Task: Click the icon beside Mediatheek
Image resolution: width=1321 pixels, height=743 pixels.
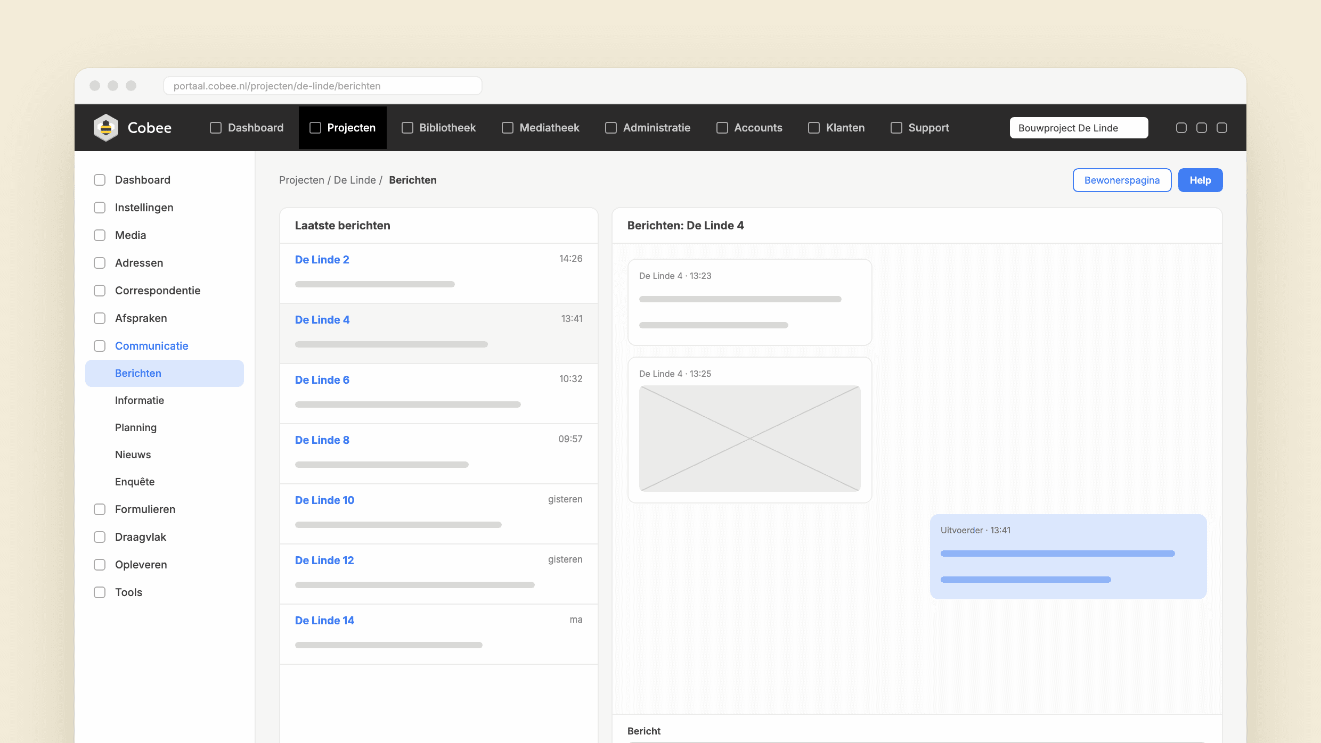Action: 508,128
